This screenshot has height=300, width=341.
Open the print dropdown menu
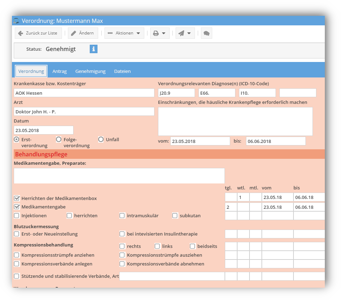point(160,33)
